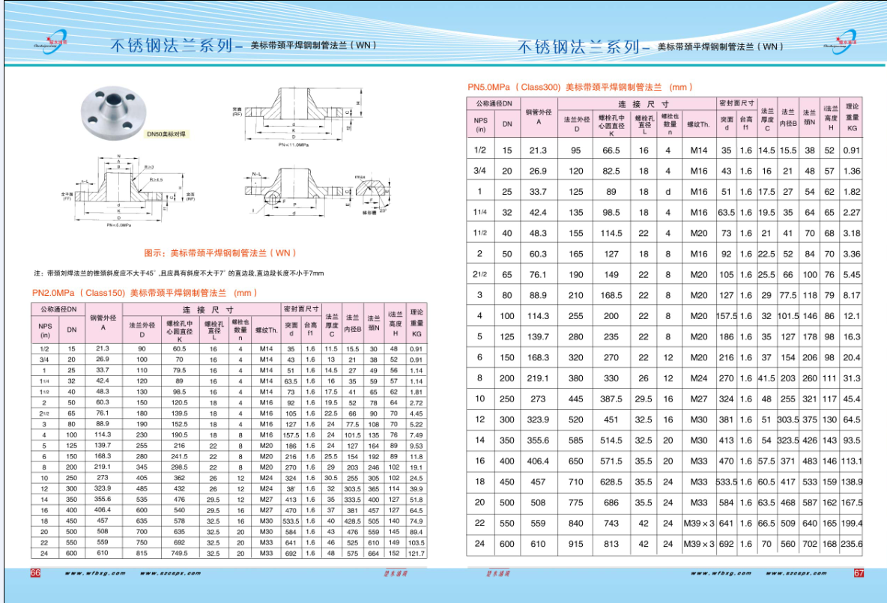Click the page number 67 badge
887x603 pixels.
[x=859, y=573]
